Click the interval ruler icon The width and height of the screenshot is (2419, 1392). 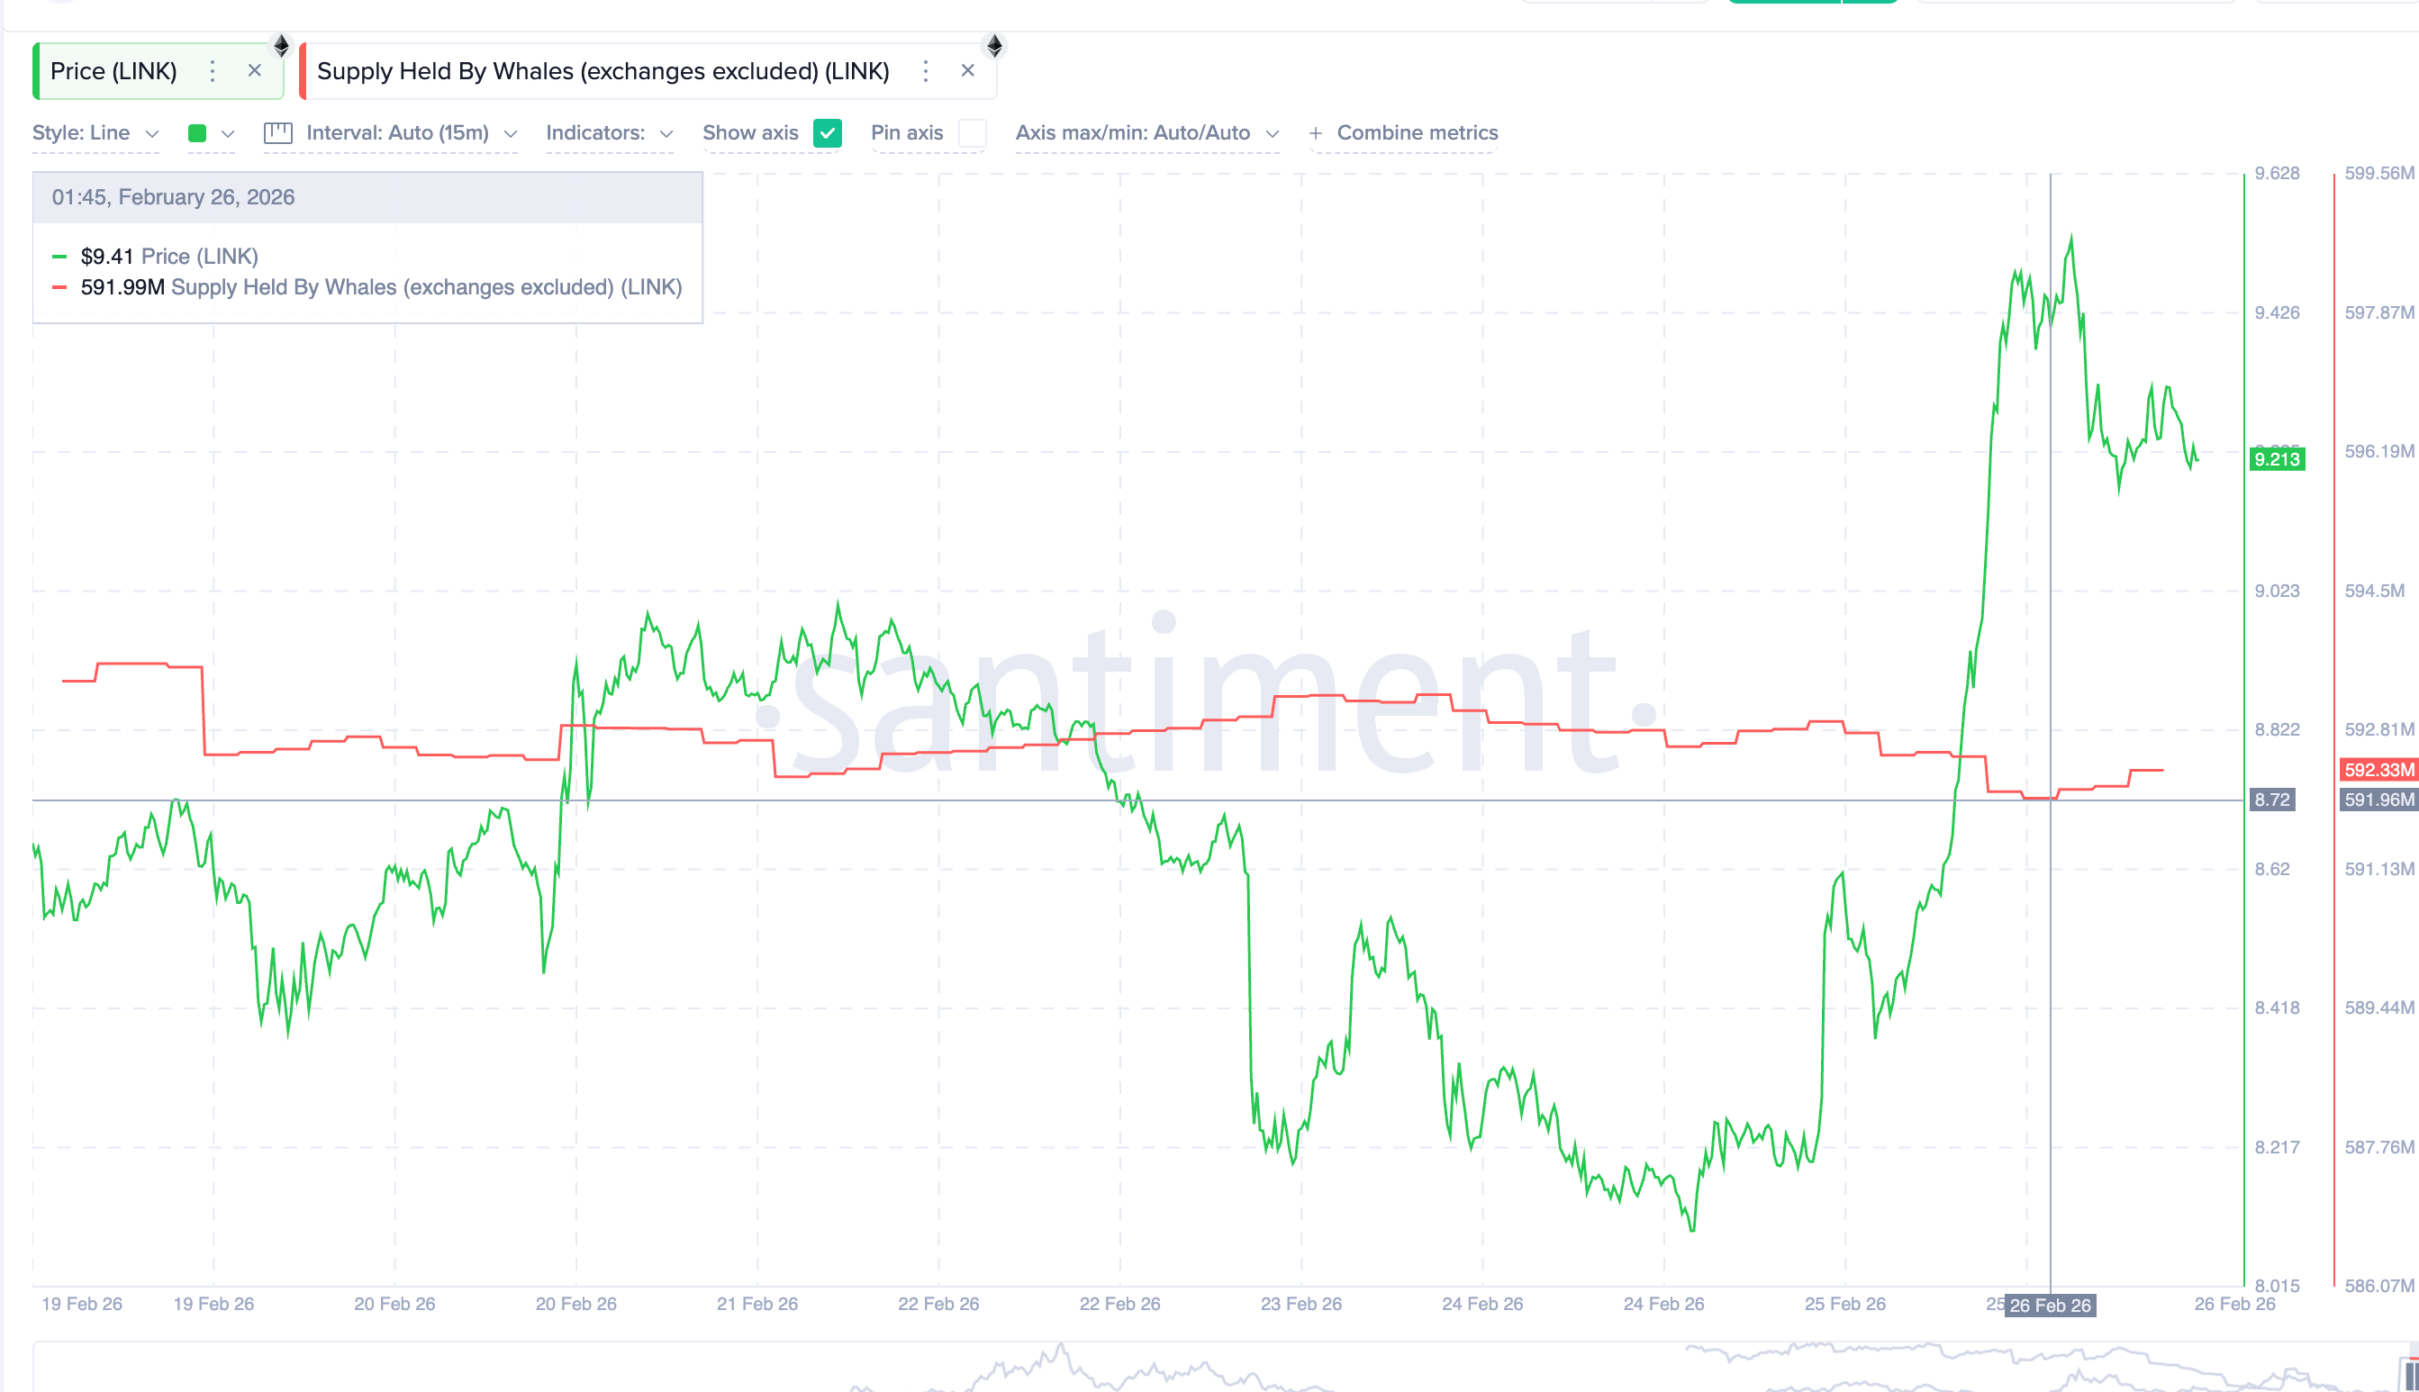tap(277, 133)
